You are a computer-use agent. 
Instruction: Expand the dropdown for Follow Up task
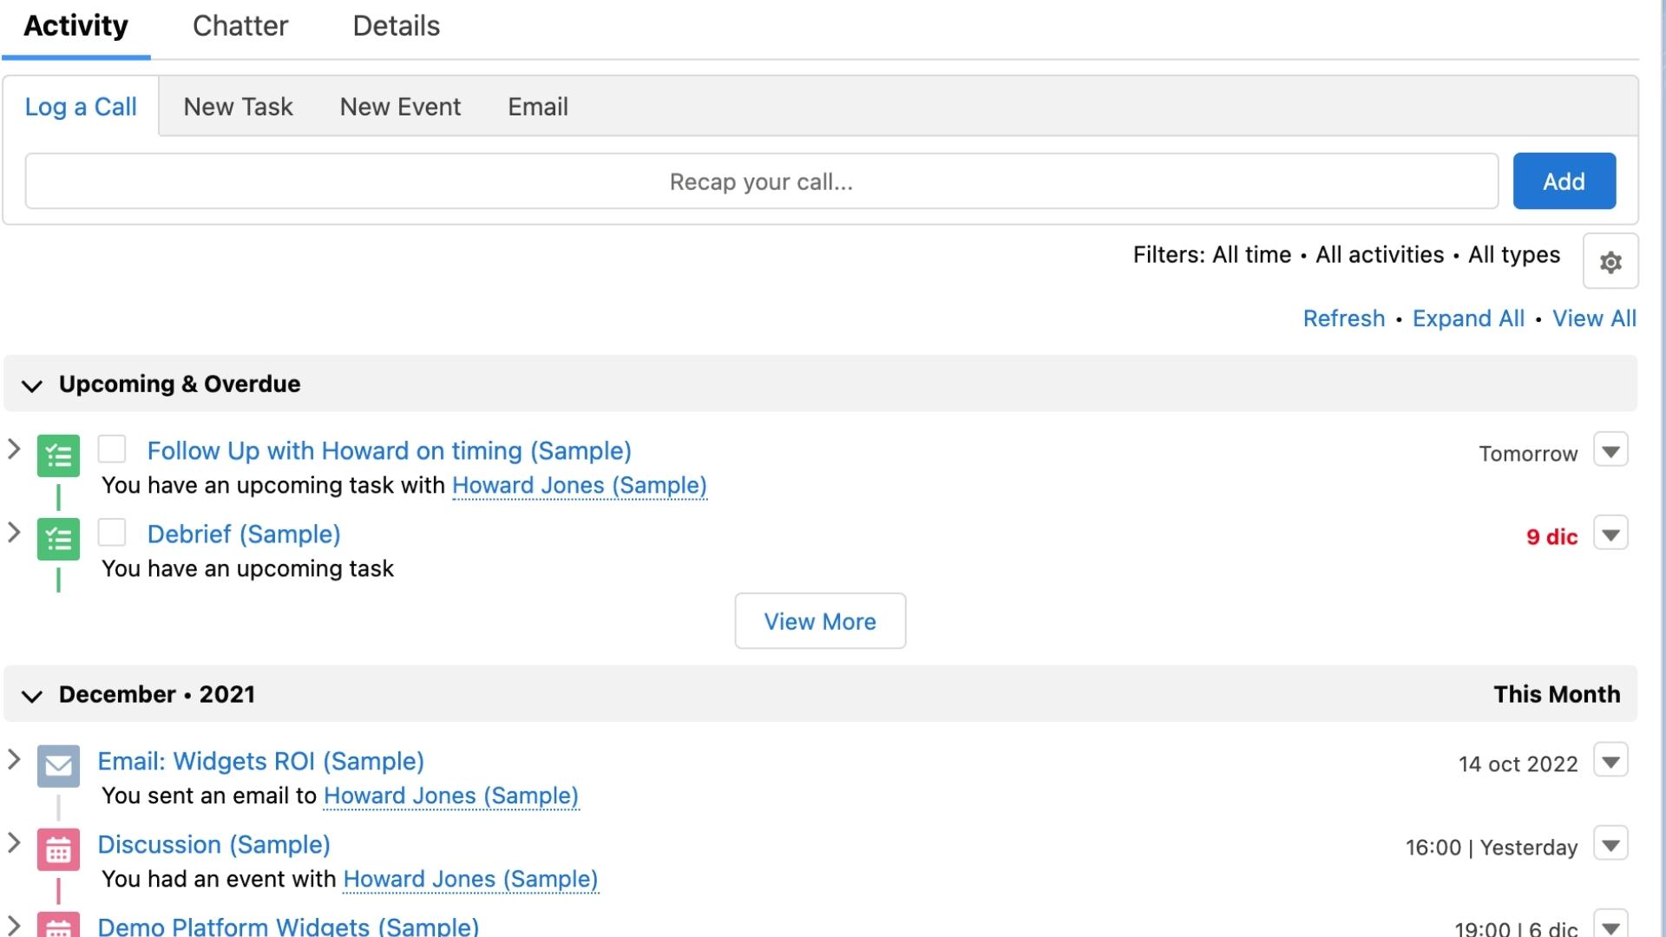click(1611, 451)
